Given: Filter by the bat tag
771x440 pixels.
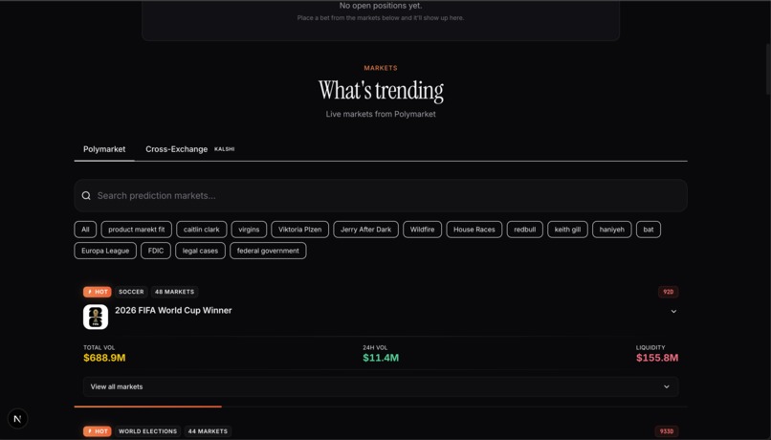Looking at the screenshot, I should click(x=649, y=230).
